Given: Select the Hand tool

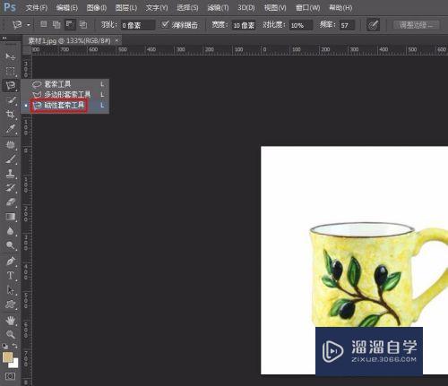Looking at the screenshot, I should click(10, 321).
